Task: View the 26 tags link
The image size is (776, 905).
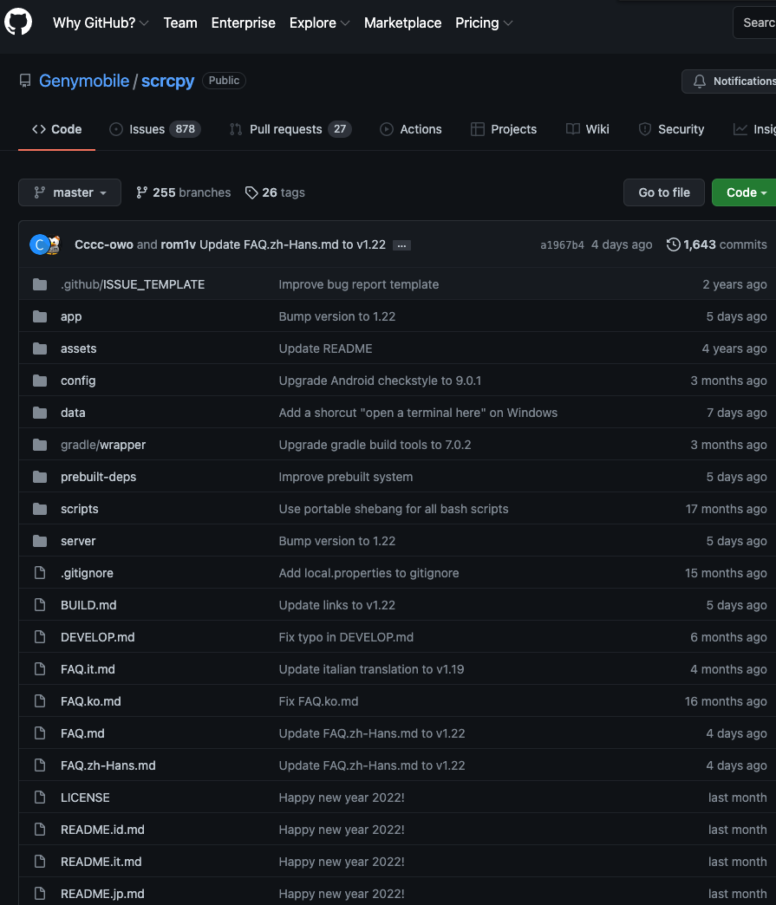Action: [275, 192]
